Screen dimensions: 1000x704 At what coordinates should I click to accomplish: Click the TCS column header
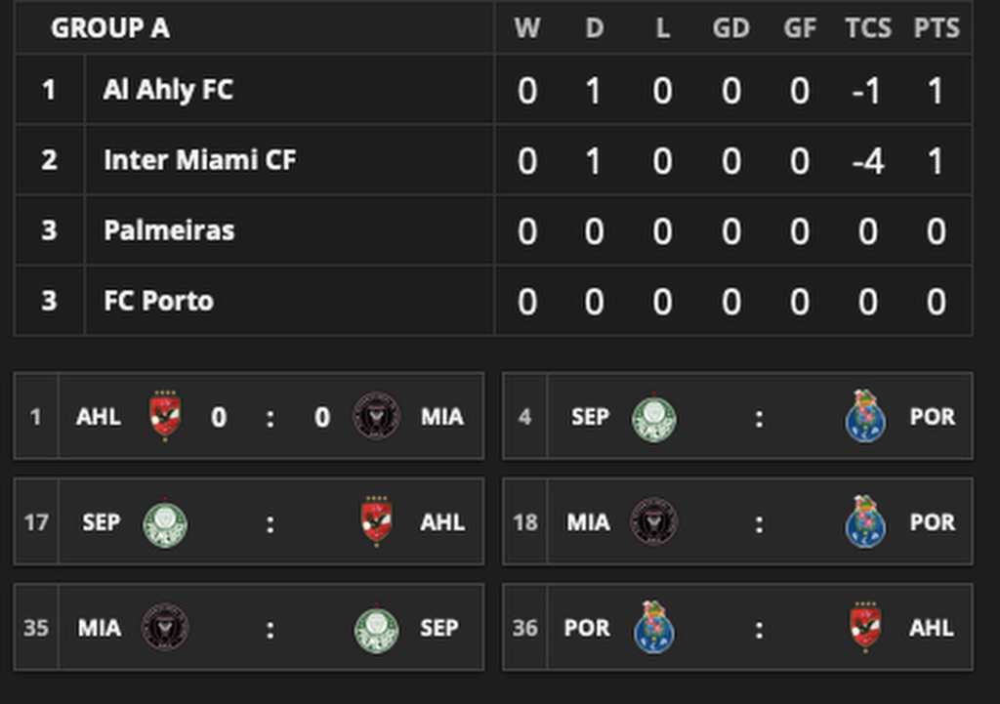tap(867, 28)
